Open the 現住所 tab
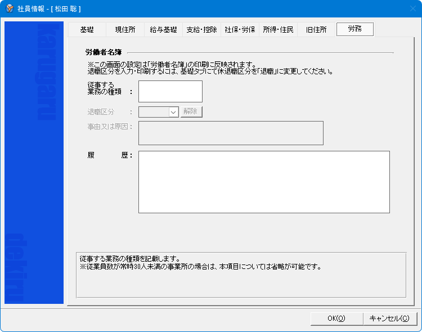 point(125,30)
